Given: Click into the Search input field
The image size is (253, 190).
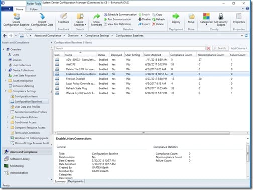Looking at the screenshot, I should 130,48.
